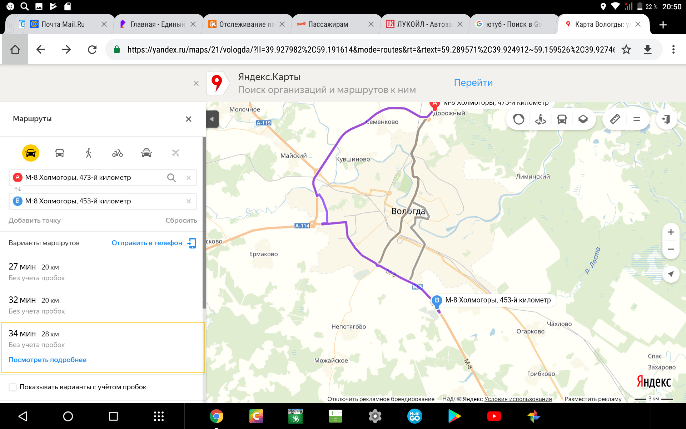Select taxi route mode
Screen dimensions: 686x429
pos(146,153)
